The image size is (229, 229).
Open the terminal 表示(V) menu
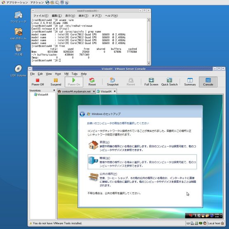(70, 16)
